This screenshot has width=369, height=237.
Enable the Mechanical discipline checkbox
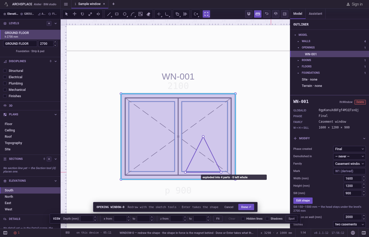[5, 90]
